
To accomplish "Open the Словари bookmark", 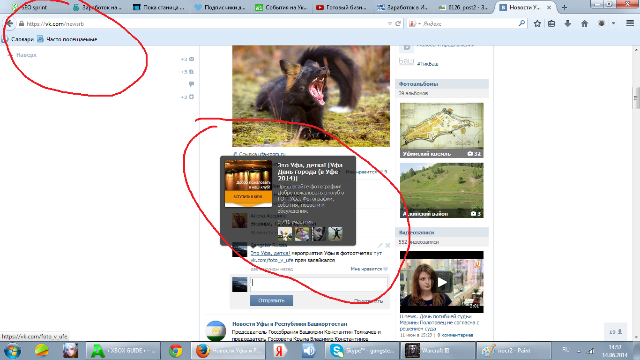I will pos(18,39).
